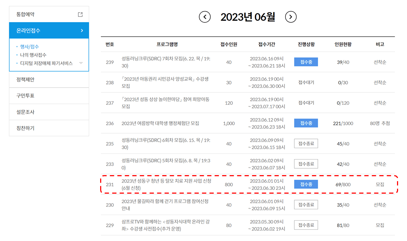Navigate to previous month using left arrow

(204, 16)
